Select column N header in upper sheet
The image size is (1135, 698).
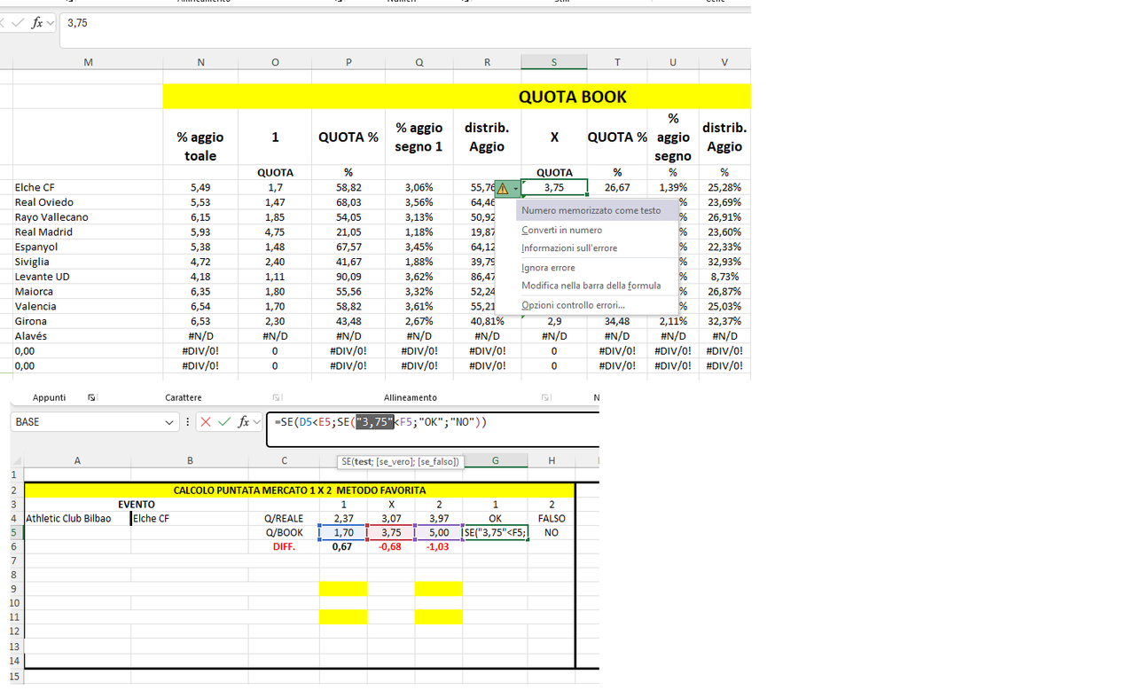(x=200, y=62)
